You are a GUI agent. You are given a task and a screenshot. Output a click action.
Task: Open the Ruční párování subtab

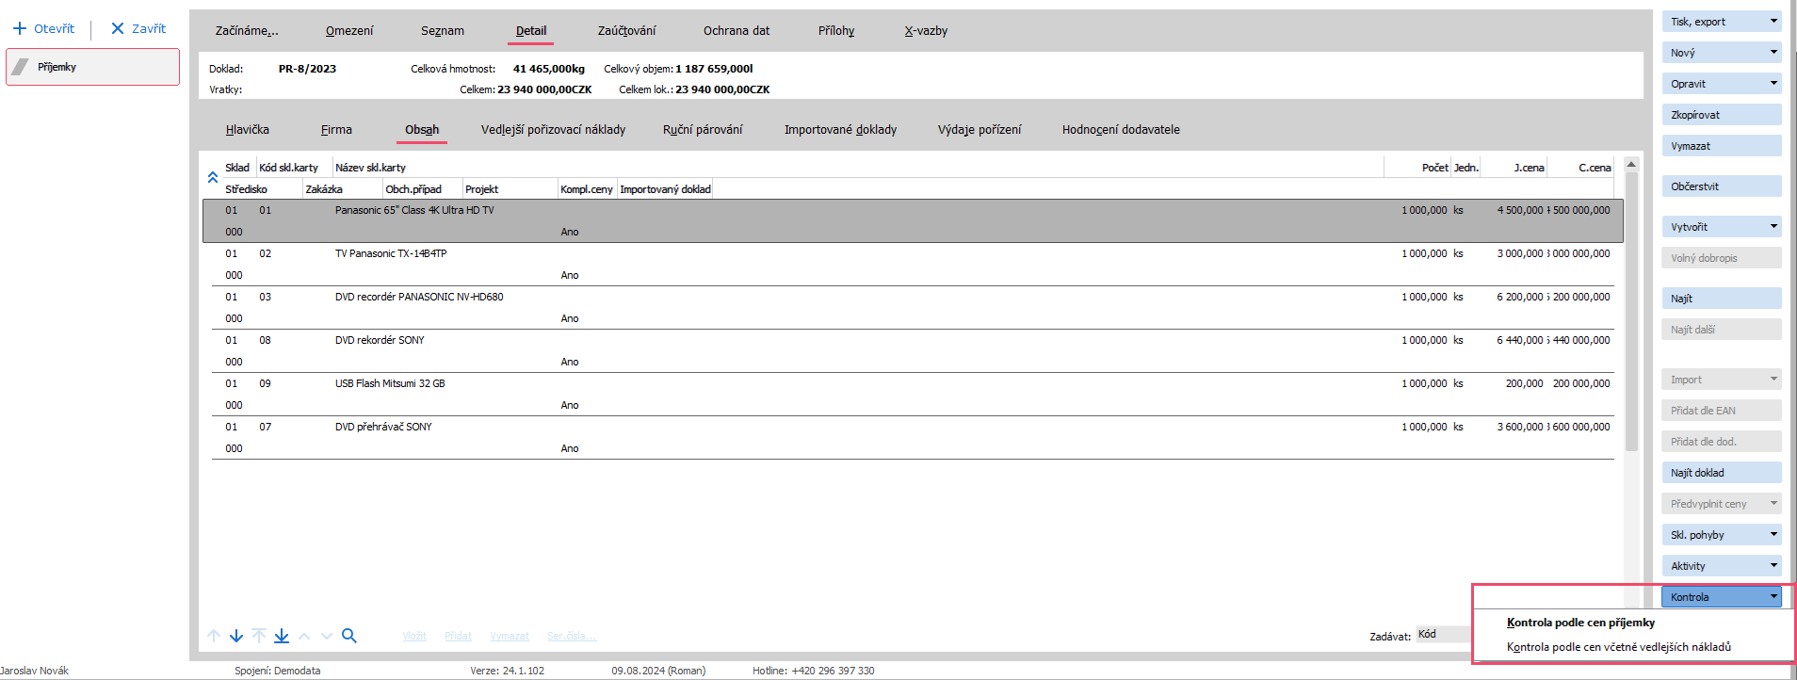pos(703,130)
